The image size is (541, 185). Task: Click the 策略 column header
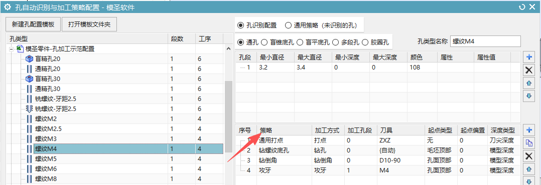tap(284, 130)
